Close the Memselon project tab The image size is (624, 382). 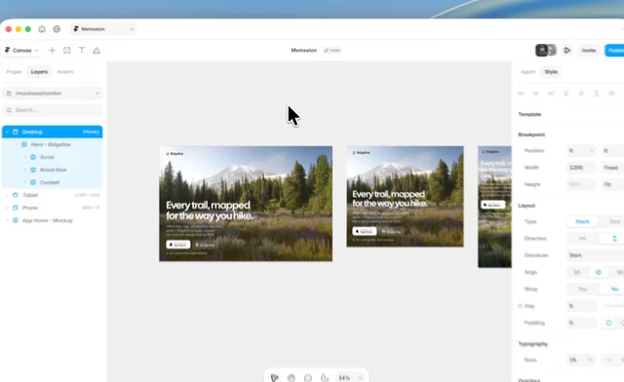pos(132,29)
